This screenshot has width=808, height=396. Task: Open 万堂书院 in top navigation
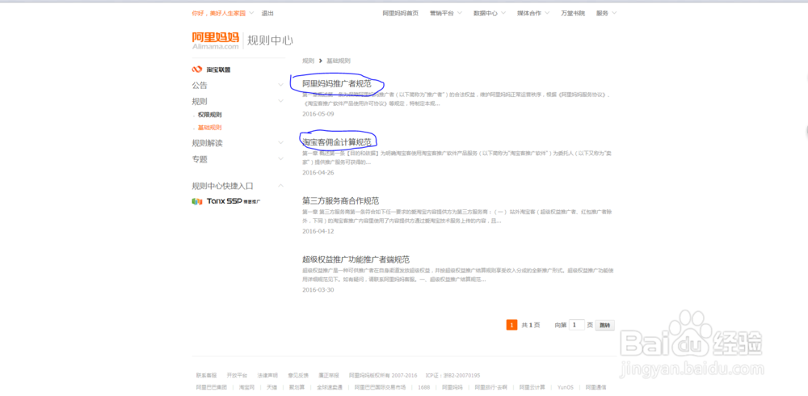pos(573,14)
